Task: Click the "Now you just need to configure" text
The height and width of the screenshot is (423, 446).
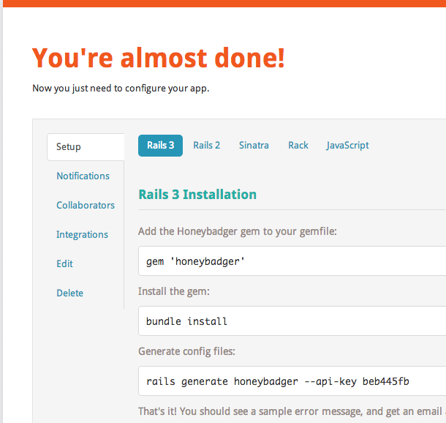Action: point(121,89)
